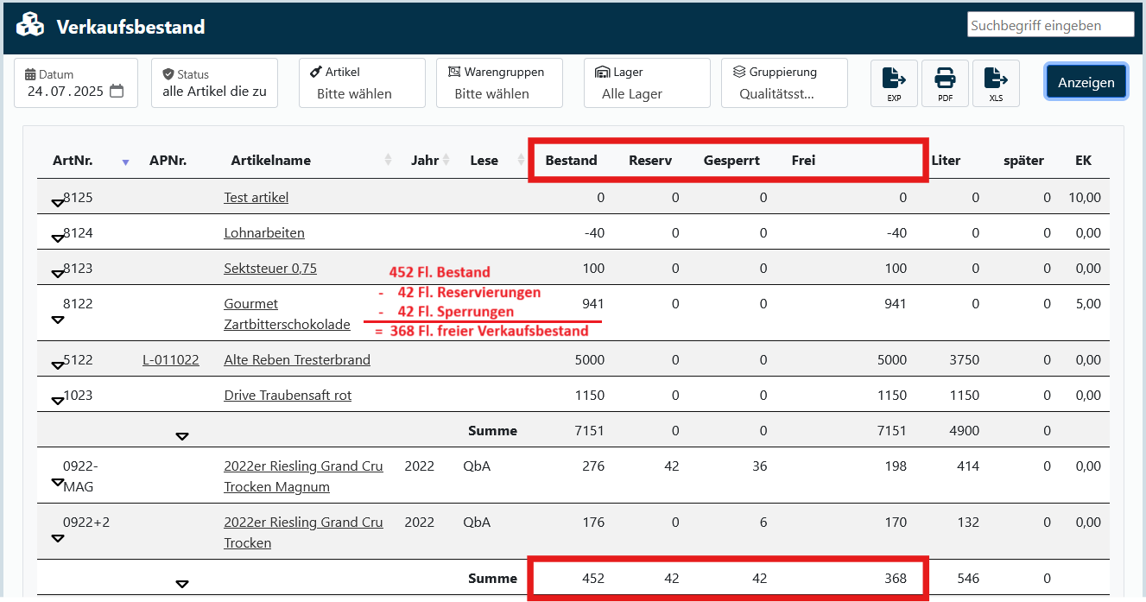Viewport: 1146px width, 602px height.
Task: Expand row for article 0922-MAG
Action: point(58,483)
